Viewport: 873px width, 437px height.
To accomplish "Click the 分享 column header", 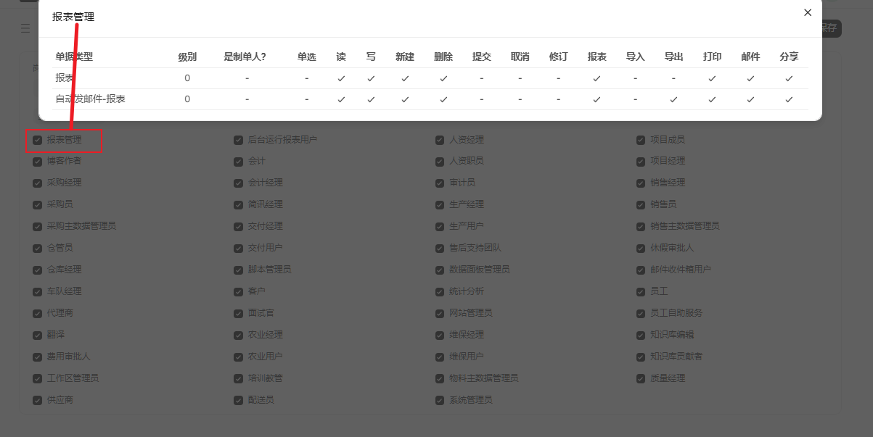I will click(x=789, y=57).
